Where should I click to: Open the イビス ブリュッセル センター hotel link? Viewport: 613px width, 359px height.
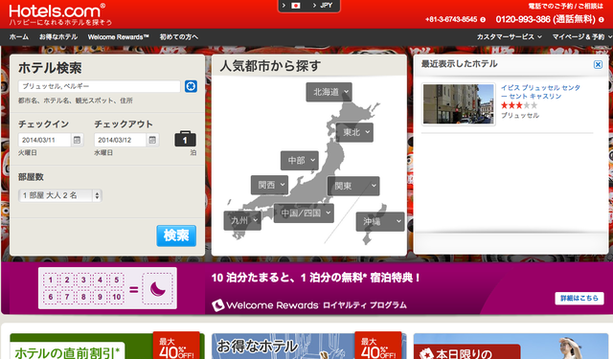(540, 92)
